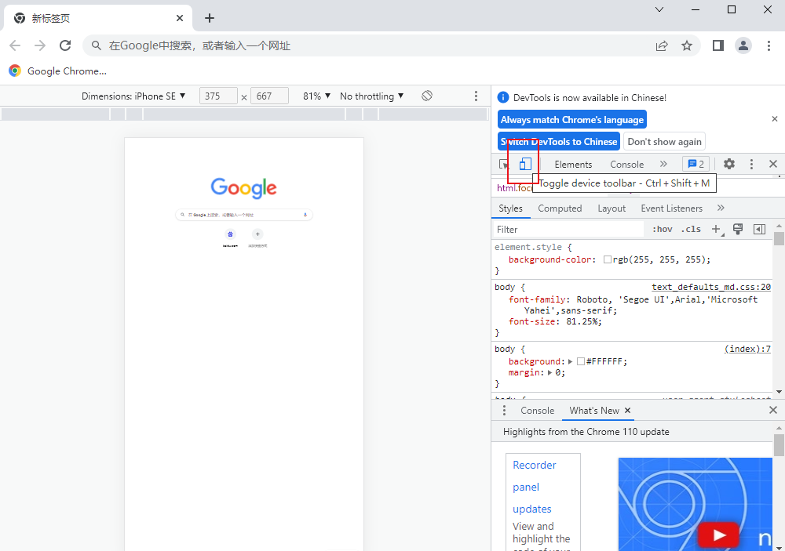Image resolution: width=785 pixels, height=551 pixels.
Task: Select the Computed tab
Action: pyautogui.click(x=560, y=208)
